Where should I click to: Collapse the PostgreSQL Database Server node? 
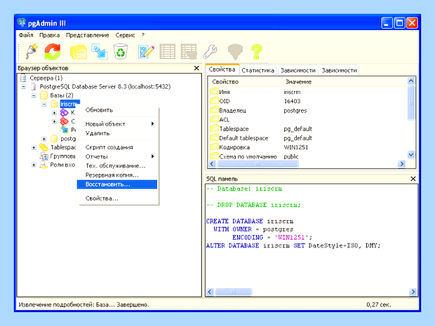point(23,87)
